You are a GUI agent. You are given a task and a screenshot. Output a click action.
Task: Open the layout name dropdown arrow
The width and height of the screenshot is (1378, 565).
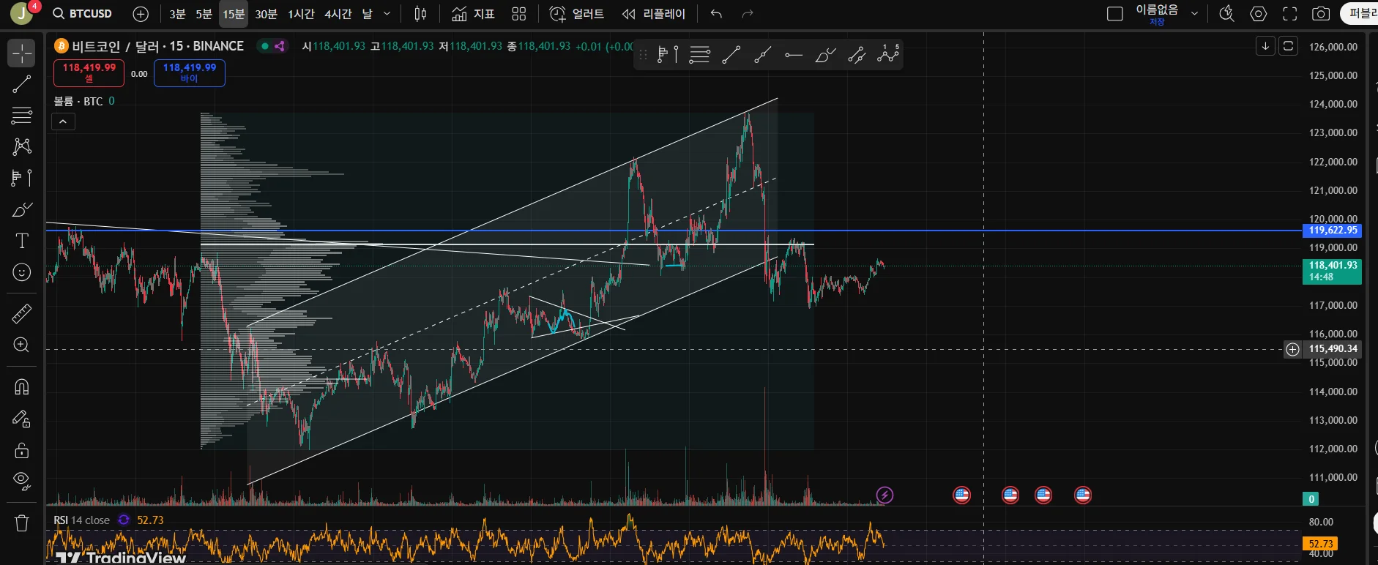pyautogui.click(x=1194, y=14)
